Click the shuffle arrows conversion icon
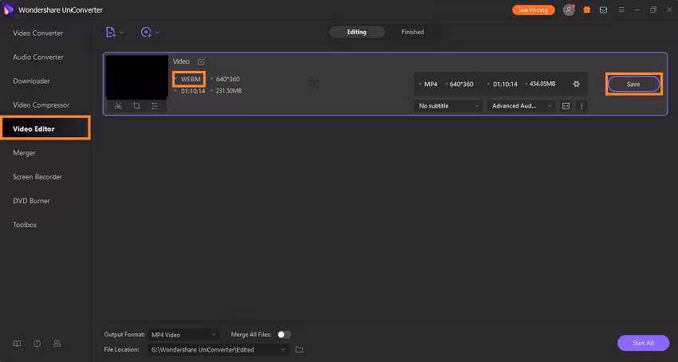 point(313,84)
